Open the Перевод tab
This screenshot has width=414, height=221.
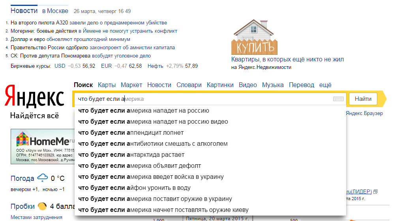(x=302, y=85)
